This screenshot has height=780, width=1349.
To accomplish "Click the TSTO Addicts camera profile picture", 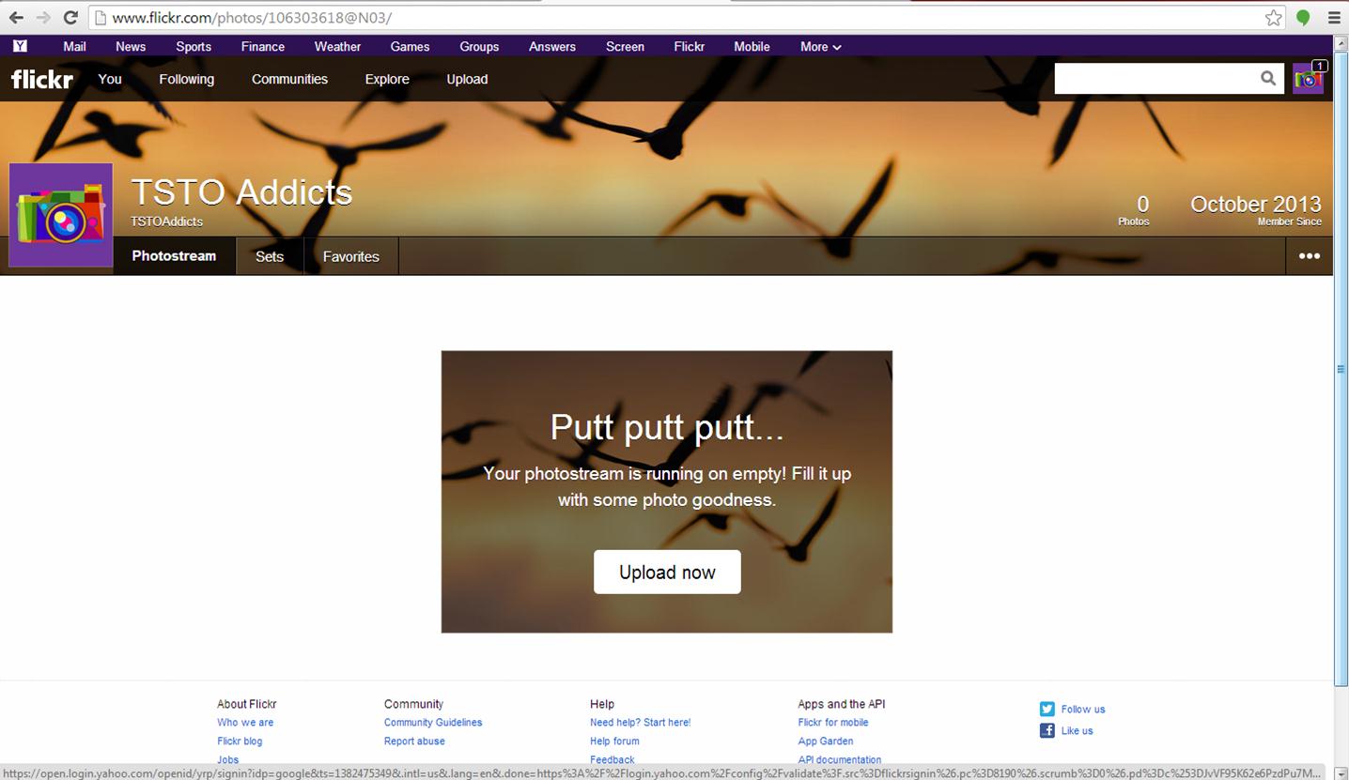I will (61, 215).
